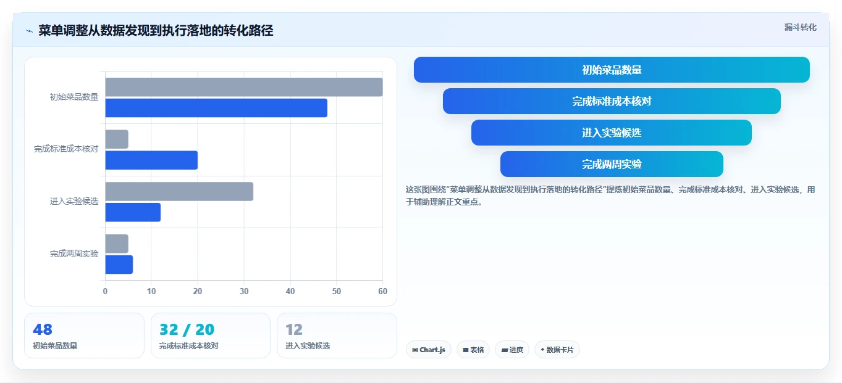
Task: Click the gray bar for 完成两周实验
Action: click(117, 244)
